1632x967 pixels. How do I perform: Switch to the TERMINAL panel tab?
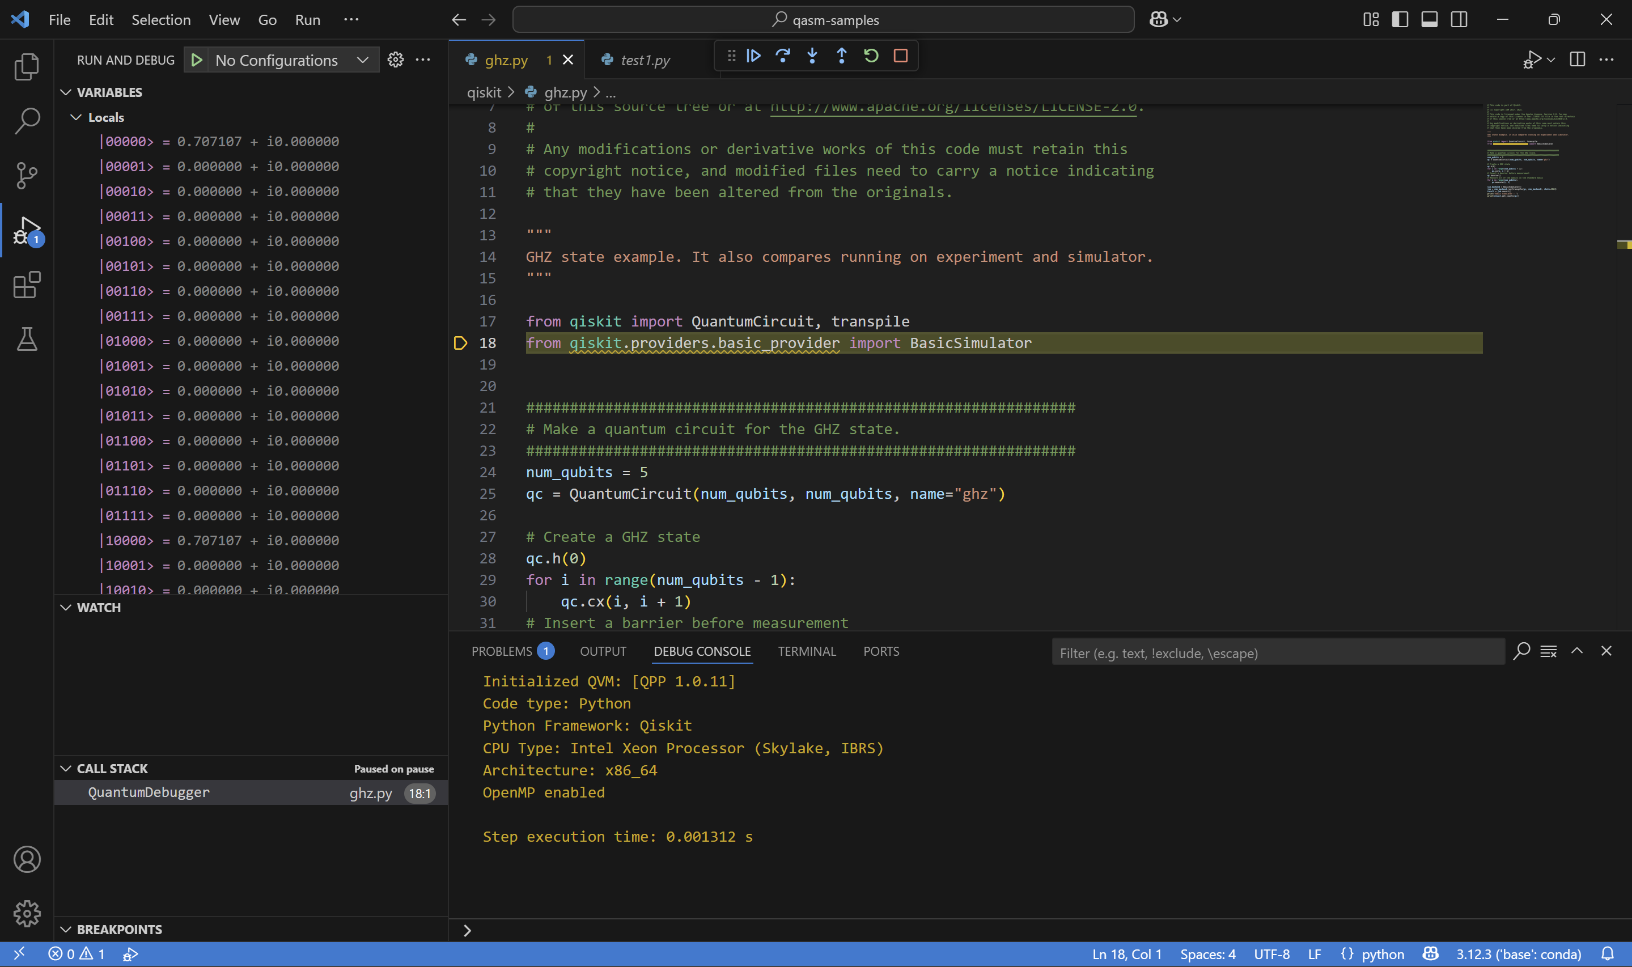806,651
